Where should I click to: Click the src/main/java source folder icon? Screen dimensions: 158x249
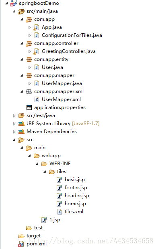pos(21,12)
